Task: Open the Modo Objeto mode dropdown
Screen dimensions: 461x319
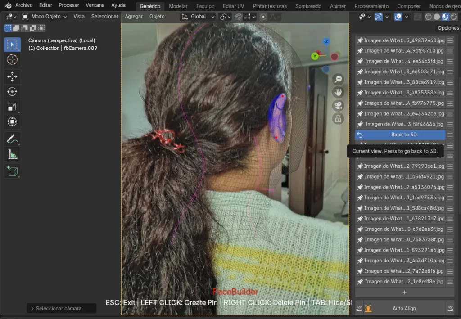Action: [45, 17]
